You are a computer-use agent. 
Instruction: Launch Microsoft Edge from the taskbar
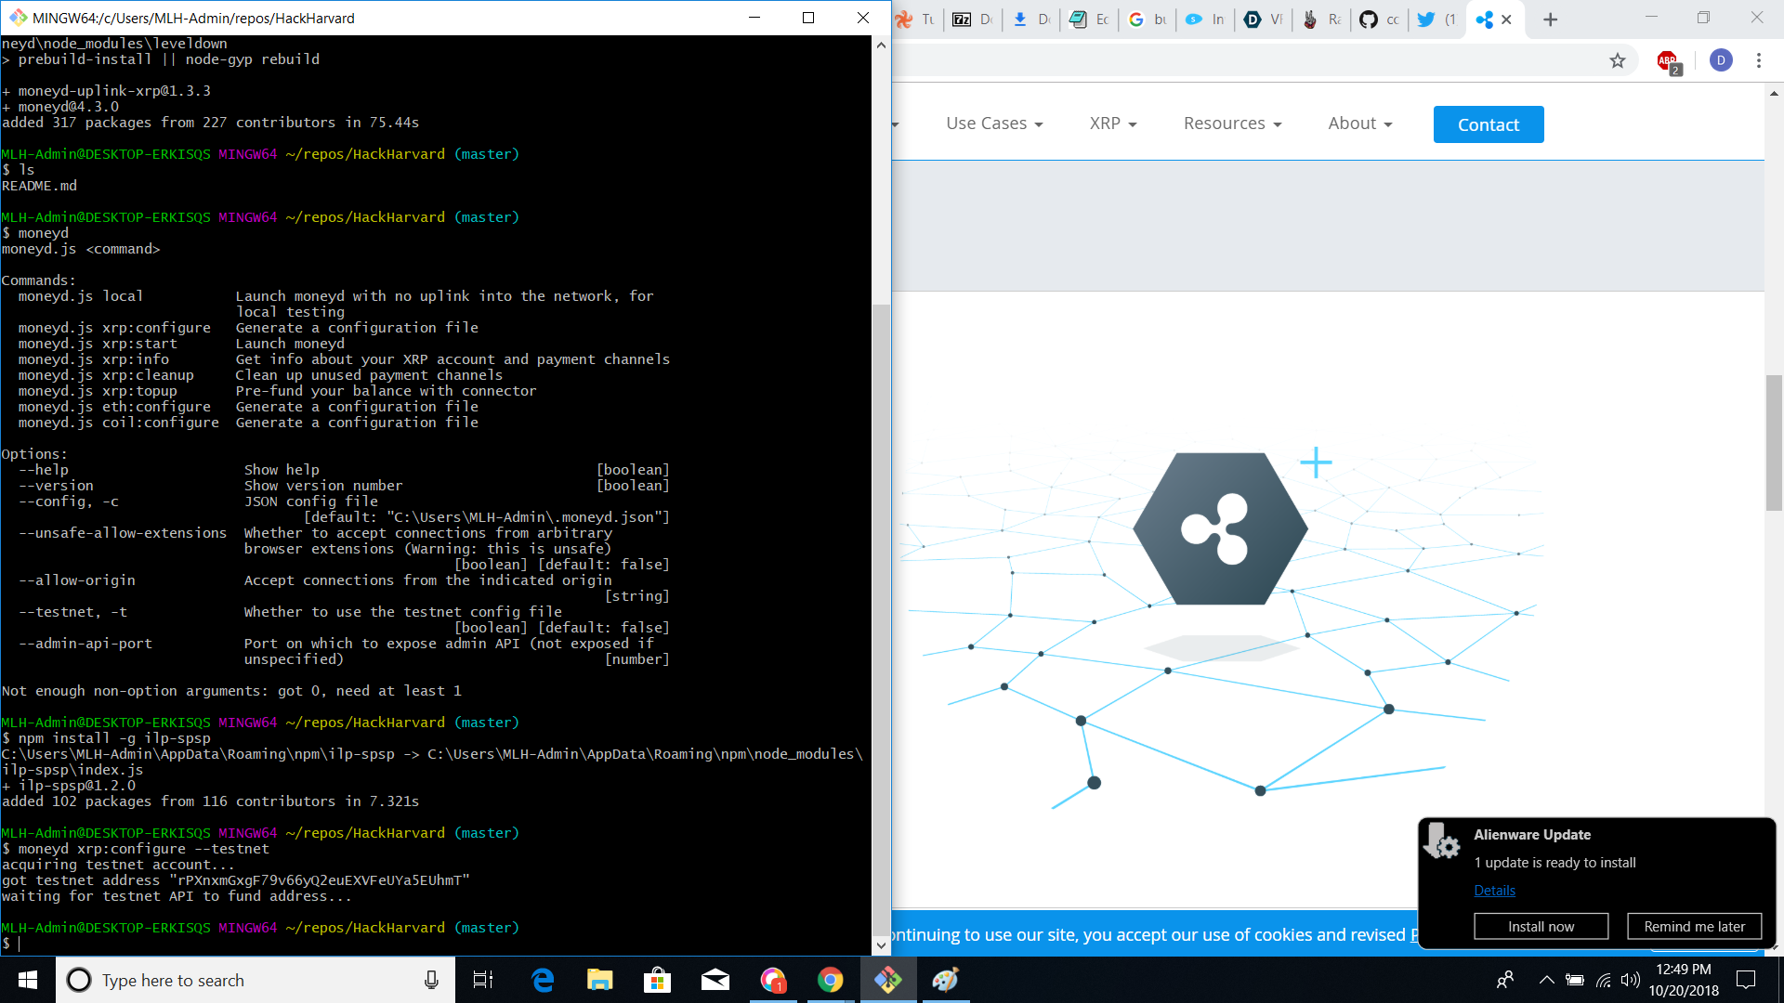[x=543, y=980]
